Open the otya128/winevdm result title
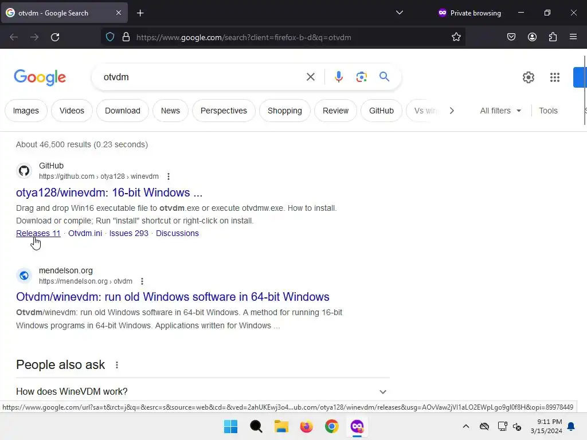 (109, 192)
